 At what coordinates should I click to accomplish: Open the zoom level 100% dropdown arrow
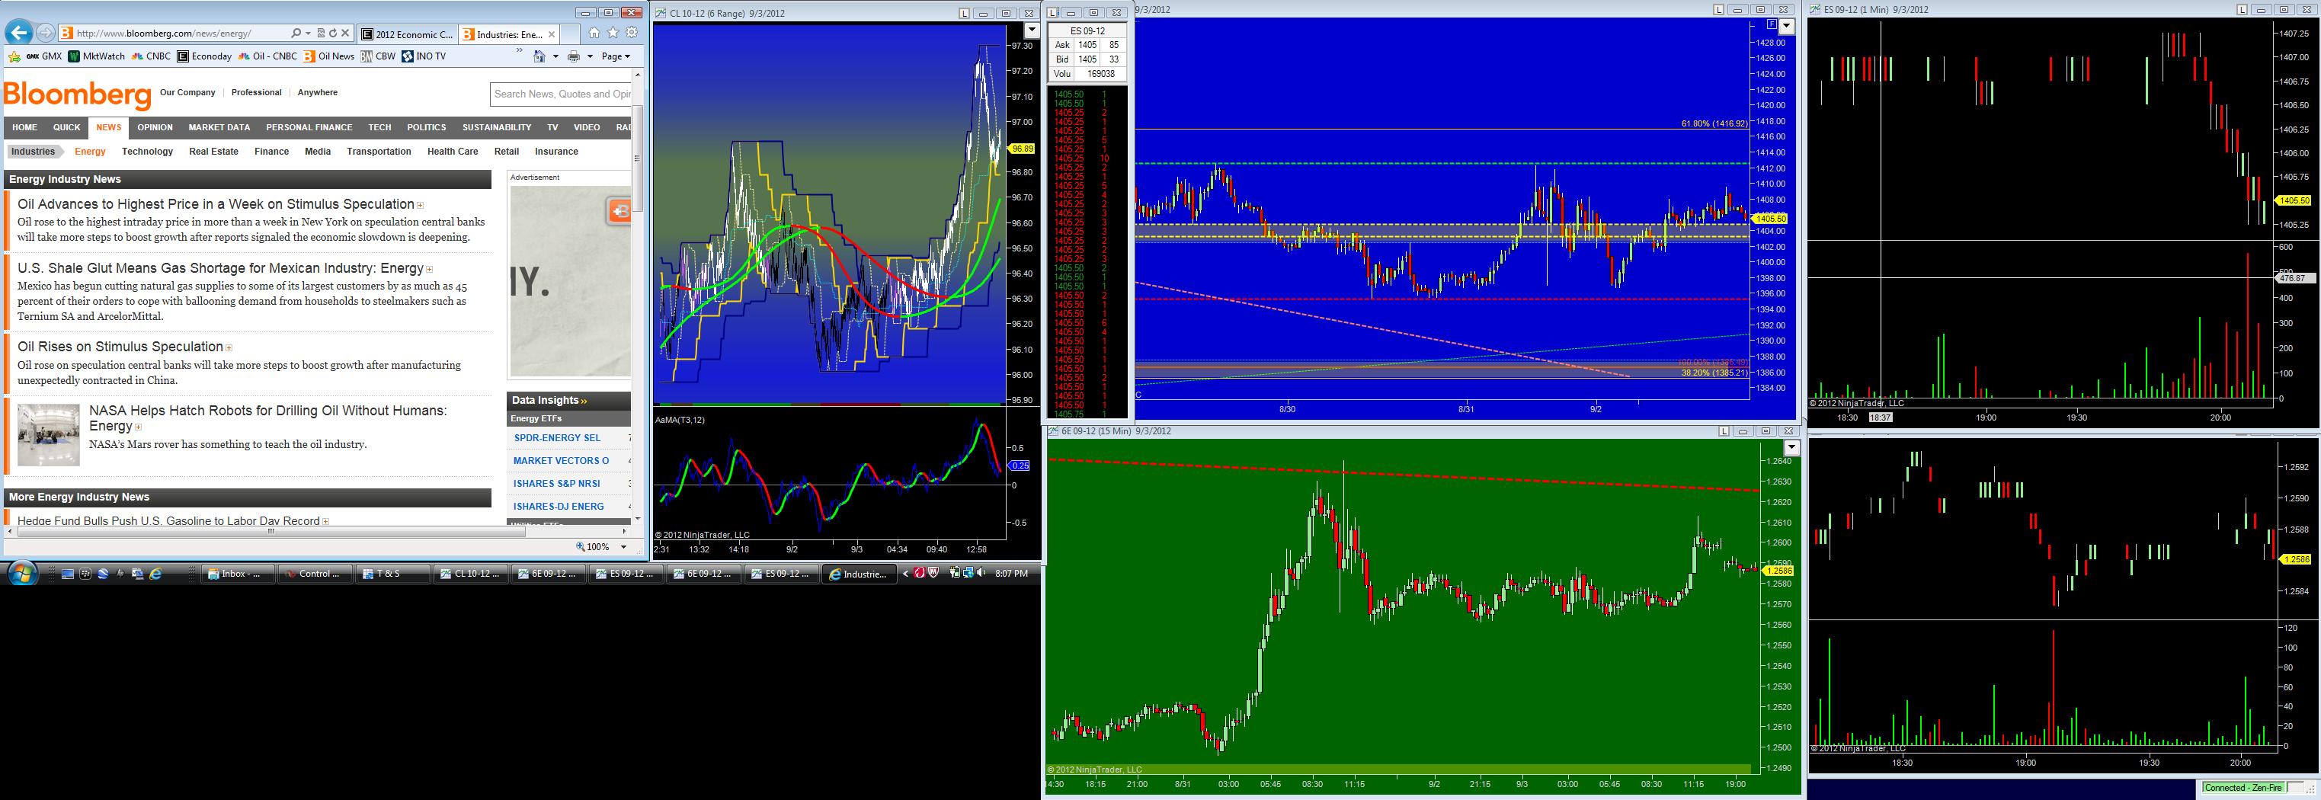[x=623, y=547]
